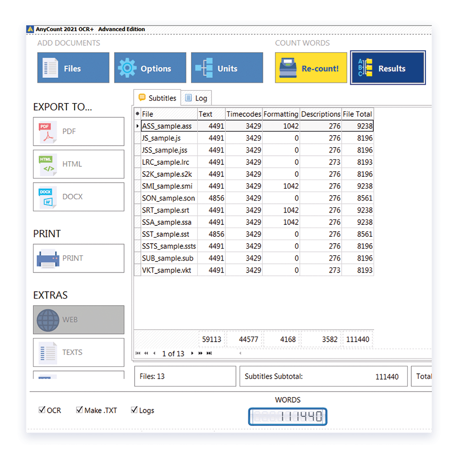Export results to PDF

pos(79,131)
